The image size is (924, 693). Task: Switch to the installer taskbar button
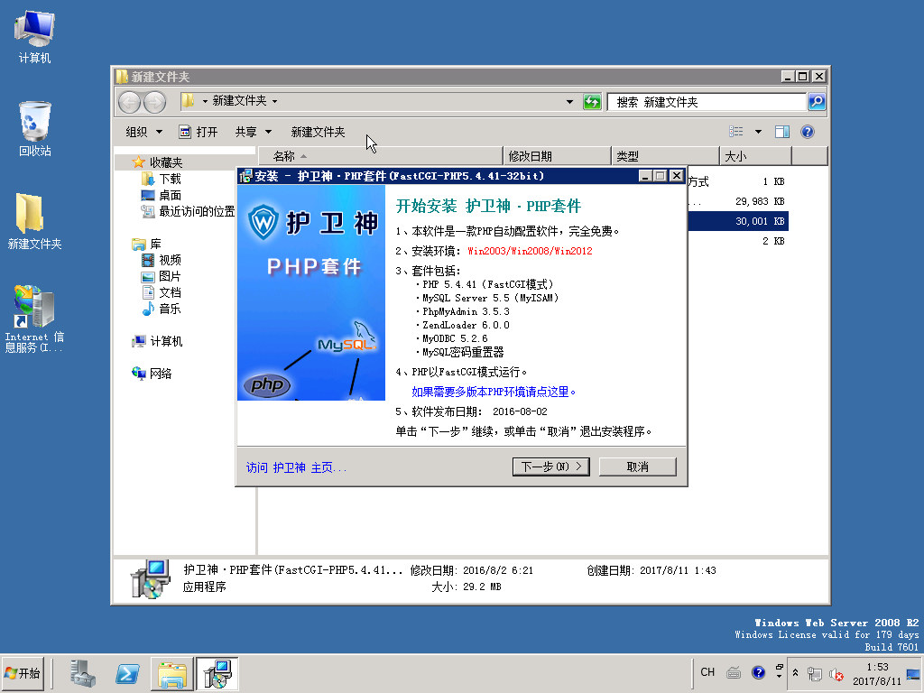[x=217, y=673]
